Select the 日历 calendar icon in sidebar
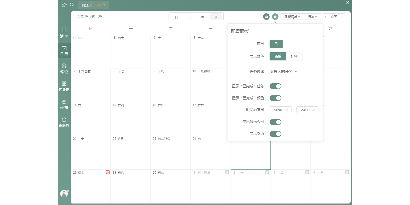 pyautogui.click(x=64, y=50)
